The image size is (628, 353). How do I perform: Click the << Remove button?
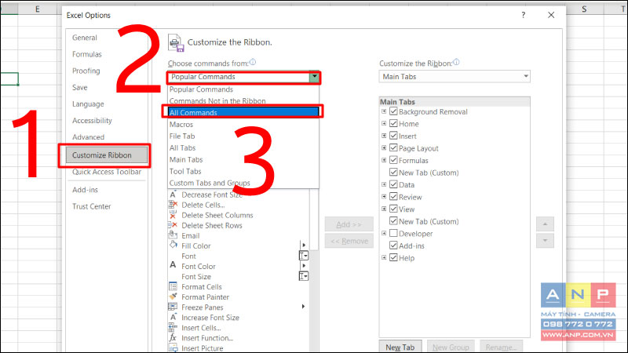point(349,242)
